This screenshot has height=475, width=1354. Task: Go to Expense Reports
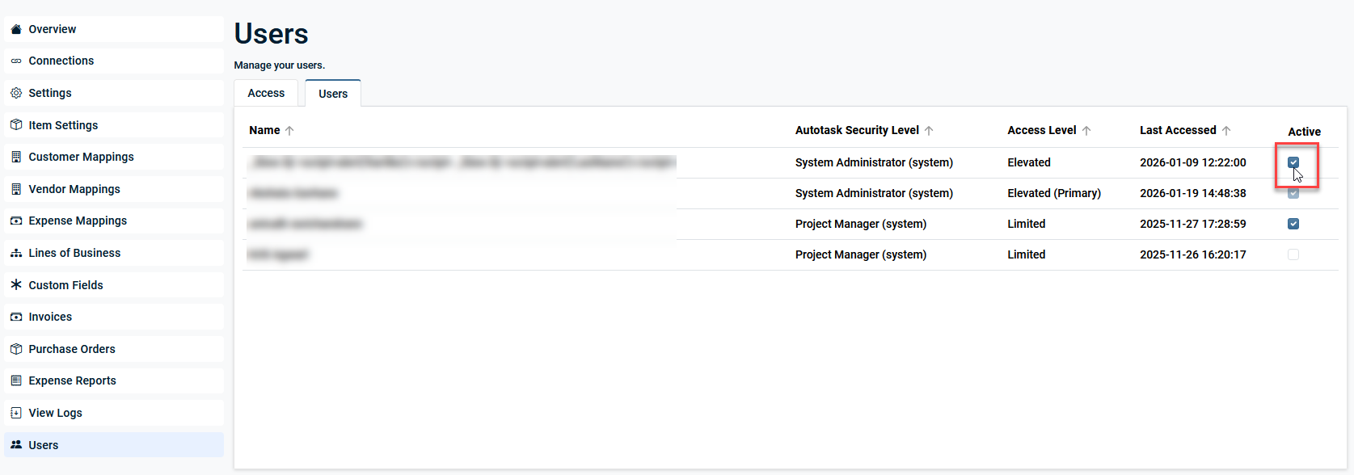[x=72, y=380]
